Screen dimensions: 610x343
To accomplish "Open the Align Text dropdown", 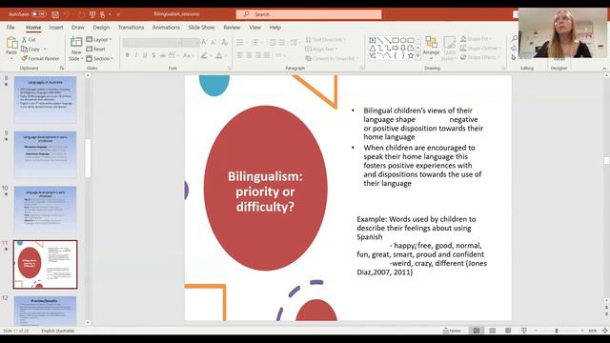I will pos(321,49).
